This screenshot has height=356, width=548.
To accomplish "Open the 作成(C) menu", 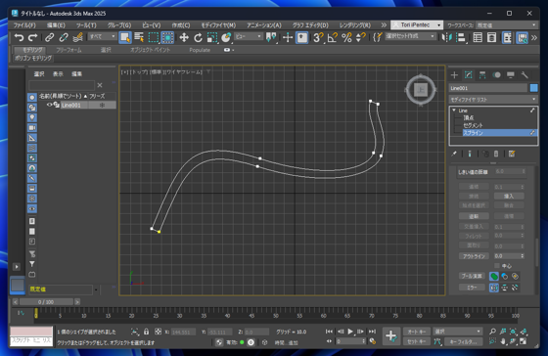I will pos(181,25).
